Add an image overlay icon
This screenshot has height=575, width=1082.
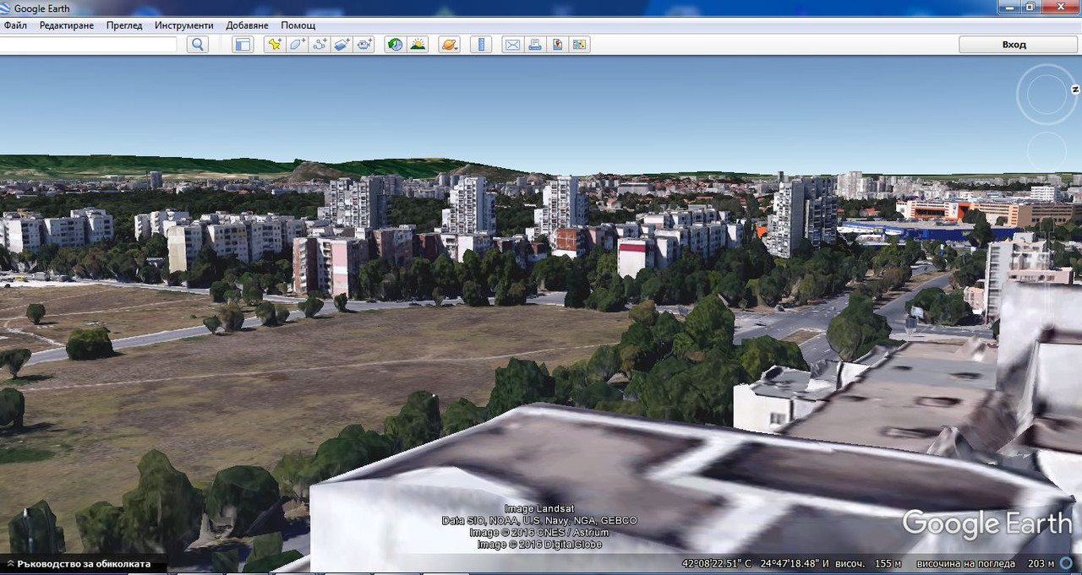[x=342, y=45]
